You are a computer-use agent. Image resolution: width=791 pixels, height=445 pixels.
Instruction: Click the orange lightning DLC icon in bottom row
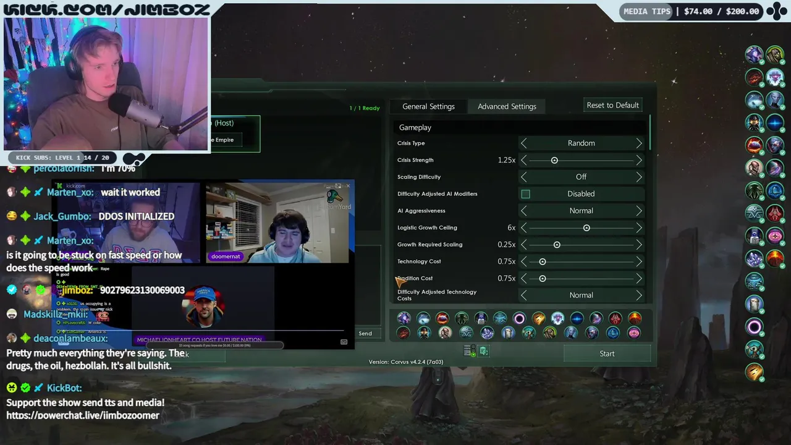tap(539, 318)
